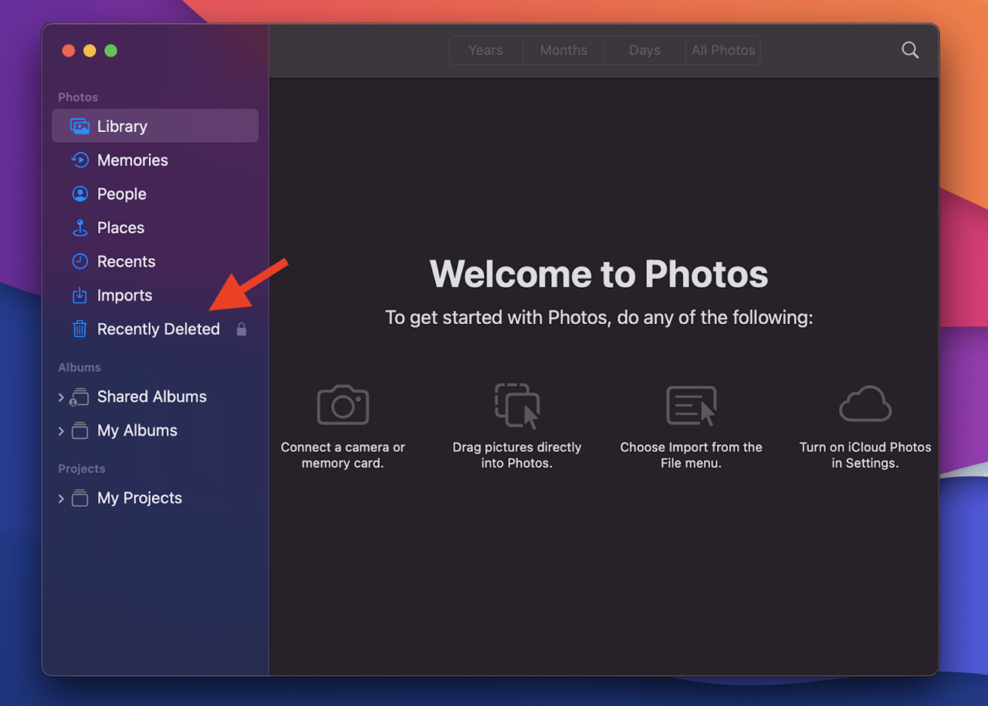988x706 pixels.
Task: Select the My Albums tree item label
Action: (137, 431)
